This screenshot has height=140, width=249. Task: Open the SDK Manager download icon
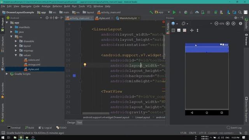tap(228, 12)
